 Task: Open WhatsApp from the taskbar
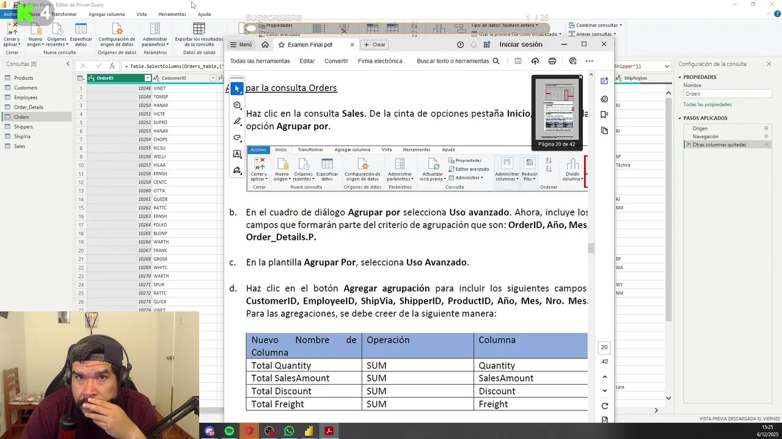pyautogui.click(x=289, y=431)
